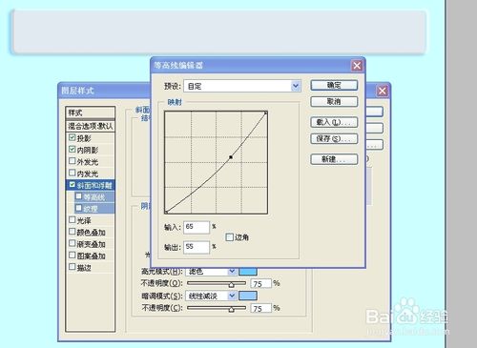Confirm contour editor with 确定 button
Viewport: 477px width, 348px height.
click(334, 85)
